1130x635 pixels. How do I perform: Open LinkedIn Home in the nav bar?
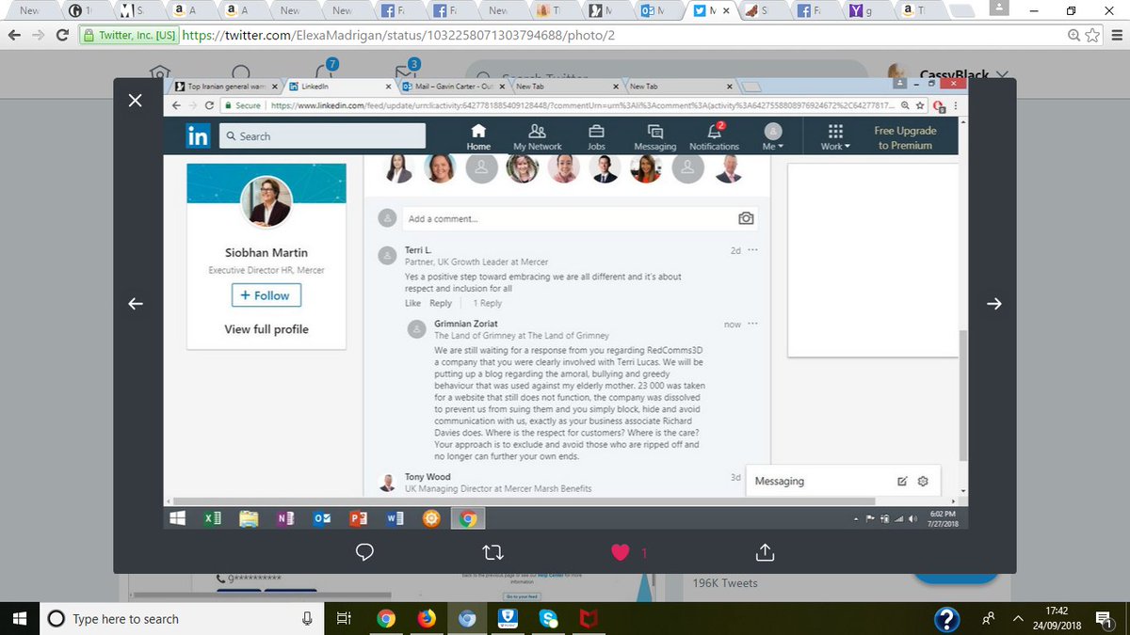pos(478,137)
